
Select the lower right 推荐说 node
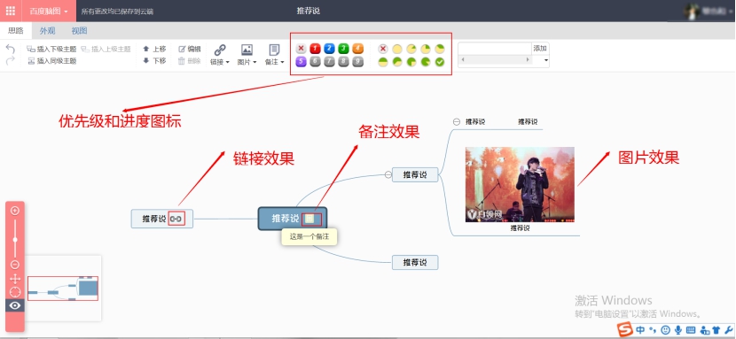415,262
